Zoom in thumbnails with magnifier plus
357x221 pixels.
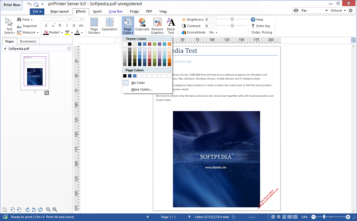tap(55, 210)
